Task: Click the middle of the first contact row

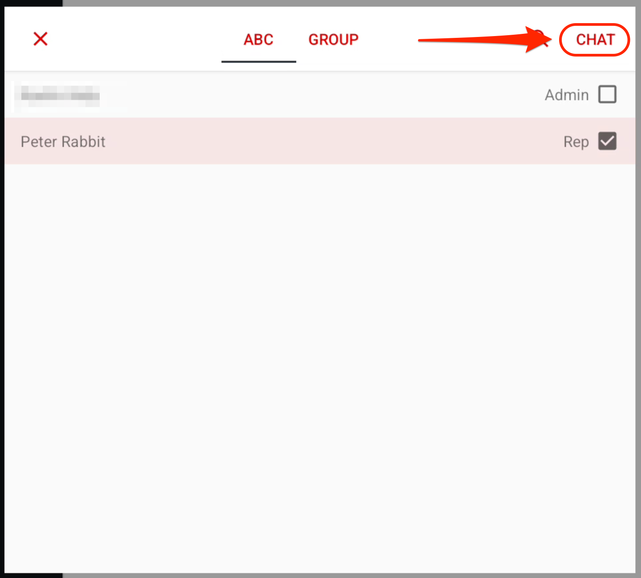Action: coord(320,95)
